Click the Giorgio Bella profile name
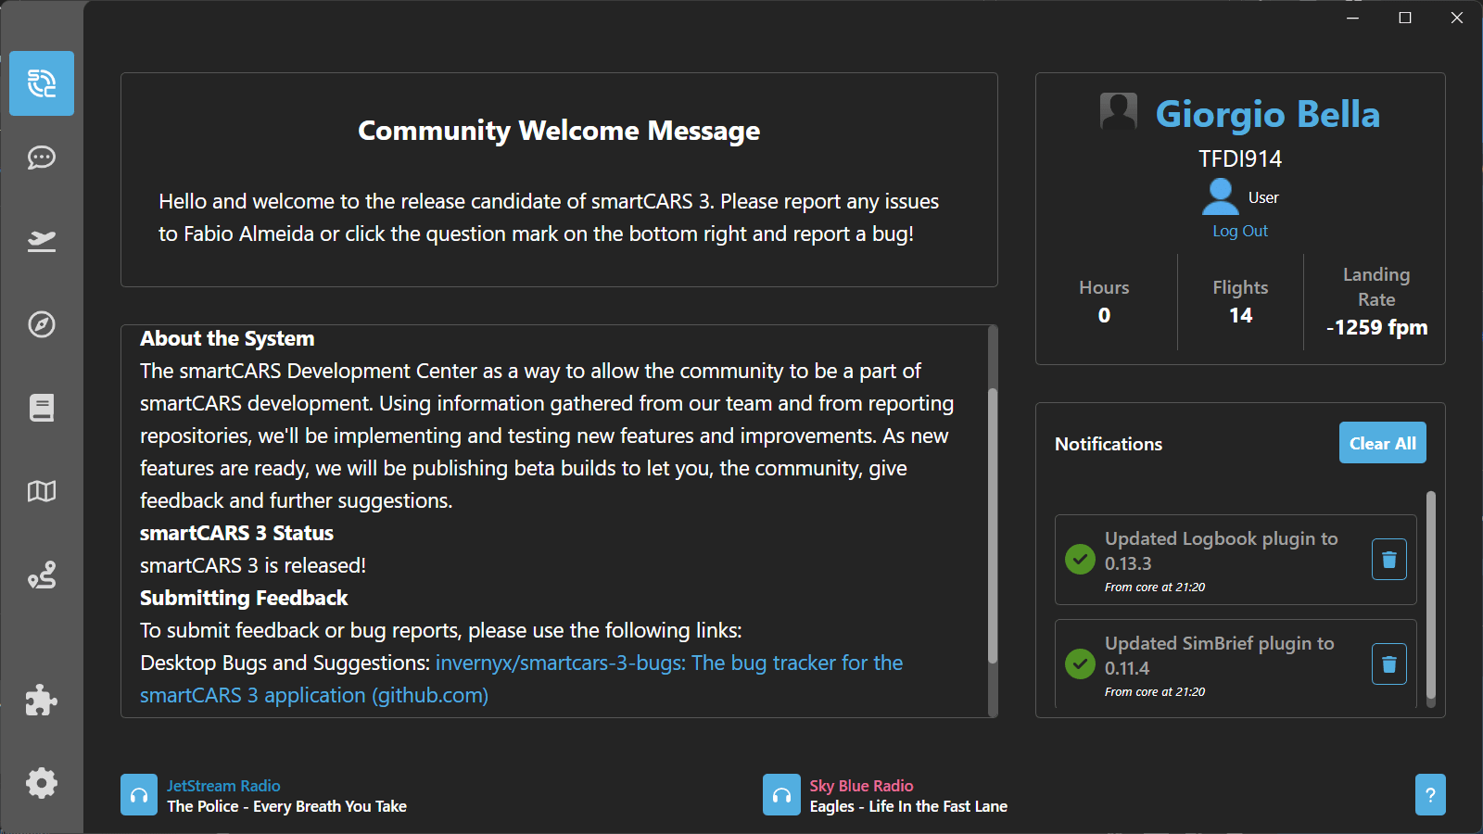This screenshot has height=834, width=1483. pyautogui.click(x=1267, y=114)
